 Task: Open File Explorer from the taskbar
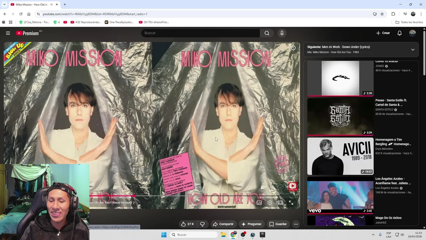(x=223, y=235)
